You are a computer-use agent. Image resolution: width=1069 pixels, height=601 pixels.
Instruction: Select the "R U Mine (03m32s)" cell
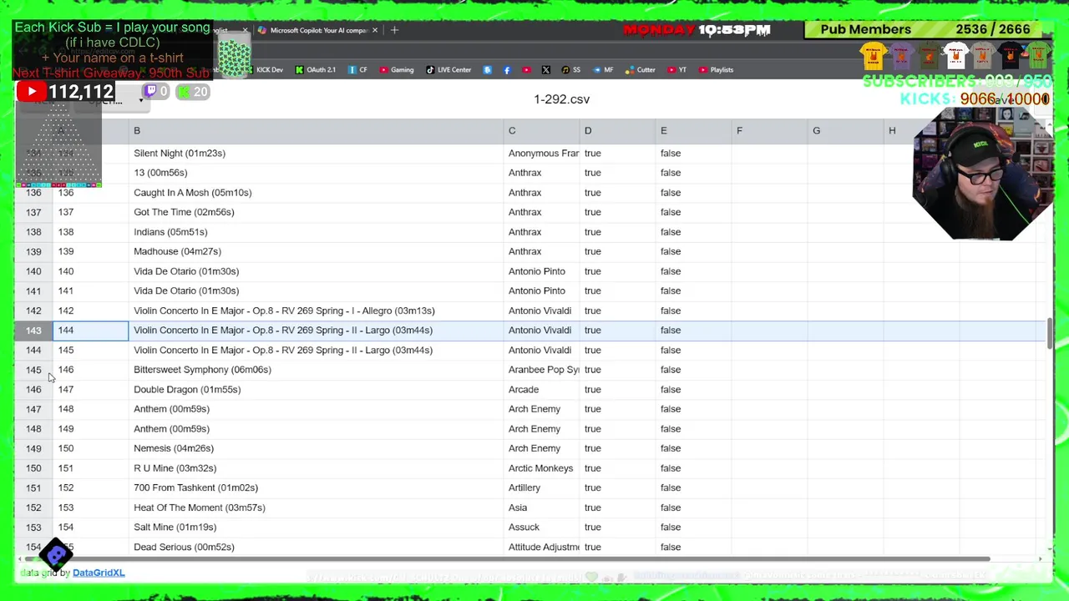point(316,468)
